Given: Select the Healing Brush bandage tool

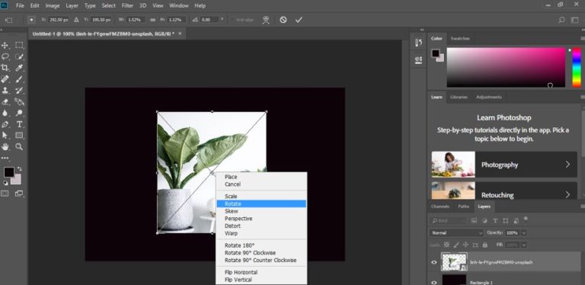Looking at the screenshot, I should coord(5,78).
